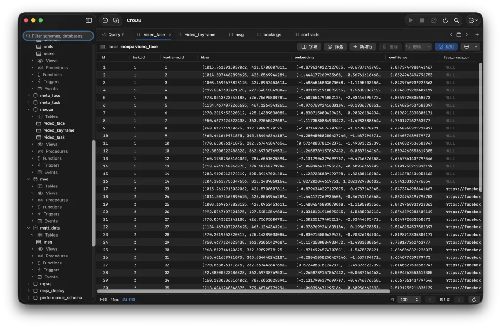Image resolution: width=501 pixels, height=328 pixels.
Task: Sort by the confidence column header
Action: coord(398,58)
